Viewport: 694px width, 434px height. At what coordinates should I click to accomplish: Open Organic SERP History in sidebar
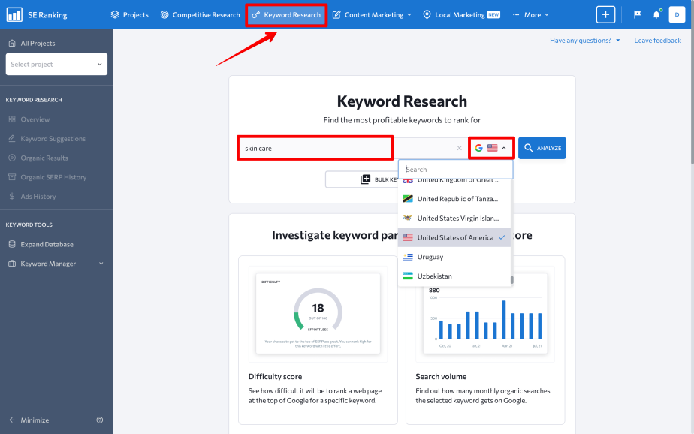(47, 177)
